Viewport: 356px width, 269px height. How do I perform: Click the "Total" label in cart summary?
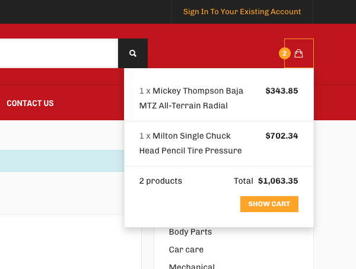[243, 181]
